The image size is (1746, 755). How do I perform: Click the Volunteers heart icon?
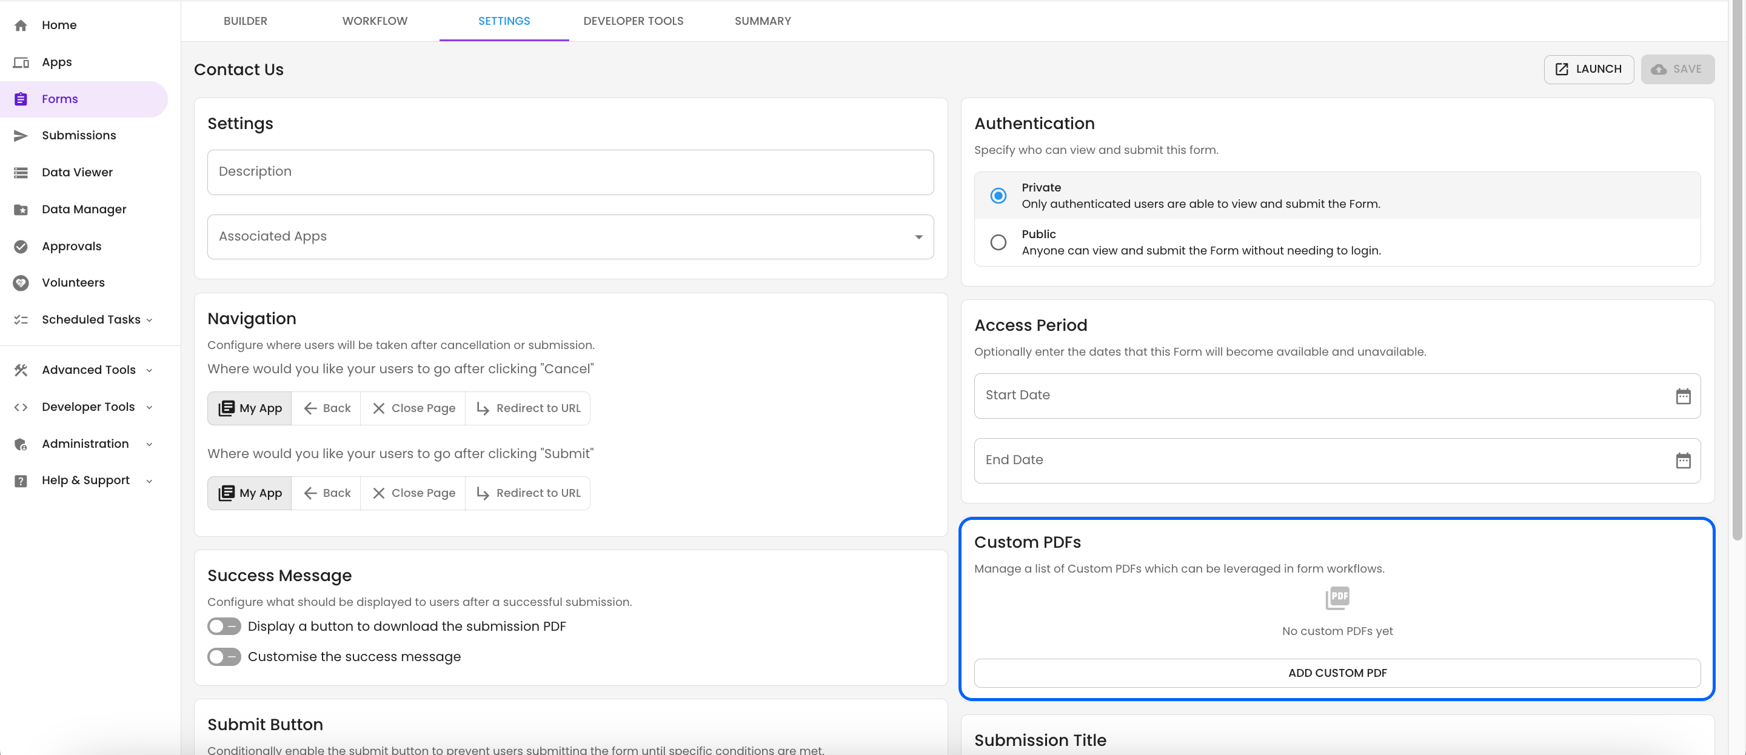pos(21,282)
